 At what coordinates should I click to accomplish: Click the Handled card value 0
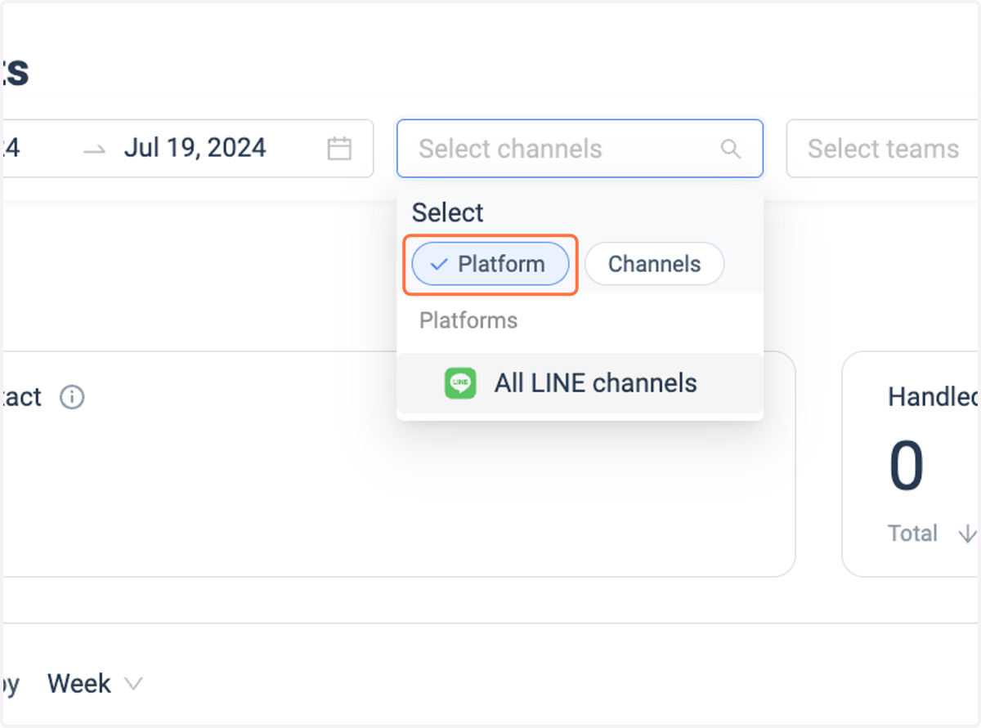click(x=906, y=467)
